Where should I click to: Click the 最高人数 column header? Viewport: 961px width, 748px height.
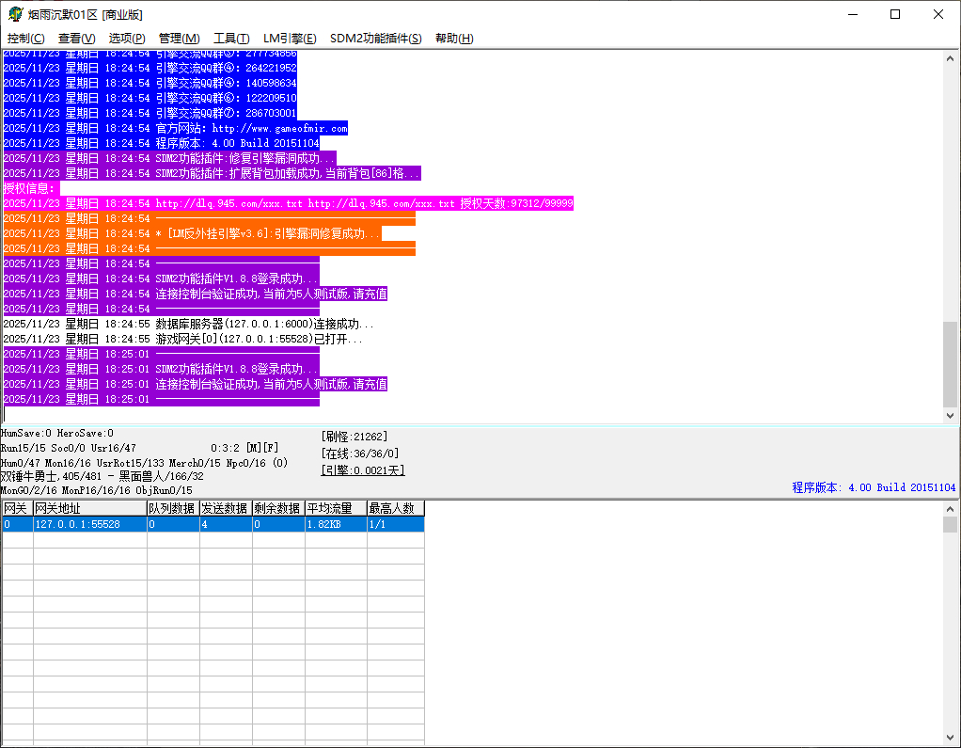pos(394,508)
